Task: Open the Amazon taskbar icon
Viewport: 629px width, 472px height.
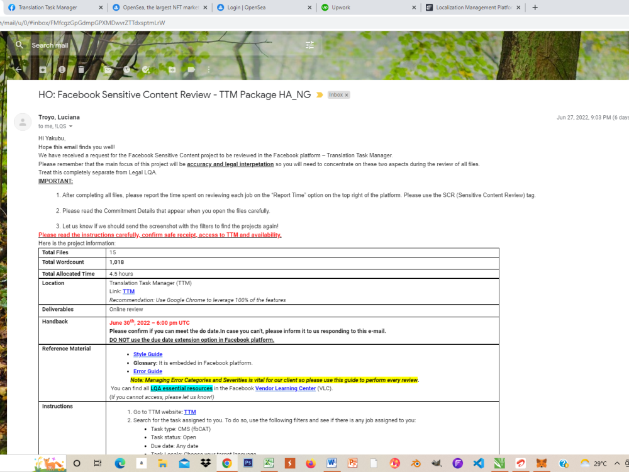Action: click(x=141, y=464)
